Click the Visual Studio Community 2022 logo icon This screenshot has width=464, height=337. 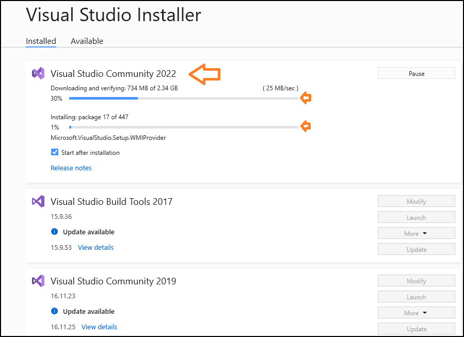[38, 73]
